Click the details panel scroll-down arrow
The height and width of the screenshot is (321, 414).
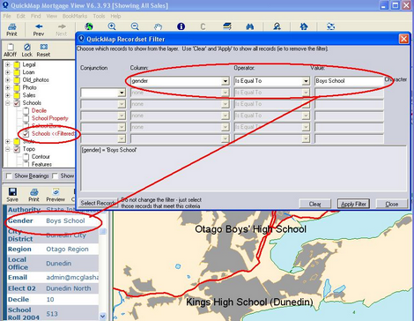(x=102, y=317)
